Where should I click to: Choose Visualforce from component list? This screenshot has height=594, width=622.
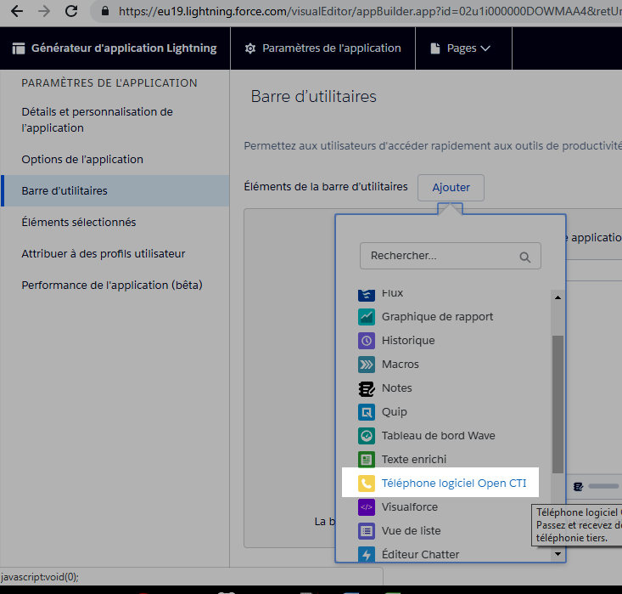[409, 507]
